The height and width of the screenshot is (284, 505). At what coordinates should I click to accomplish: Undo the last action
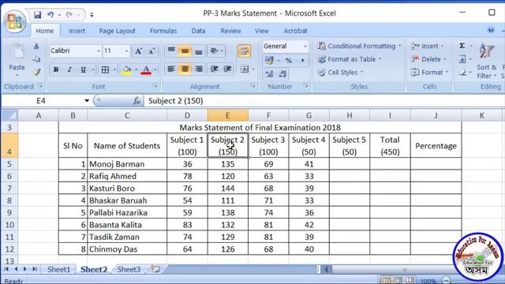tap(50, 14)
